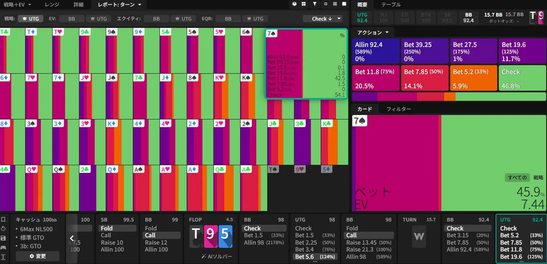The height and width of the screenshot is (264, 547).
Task: Toggle 戦略 UTG display
Action: [x=31, y=19]
